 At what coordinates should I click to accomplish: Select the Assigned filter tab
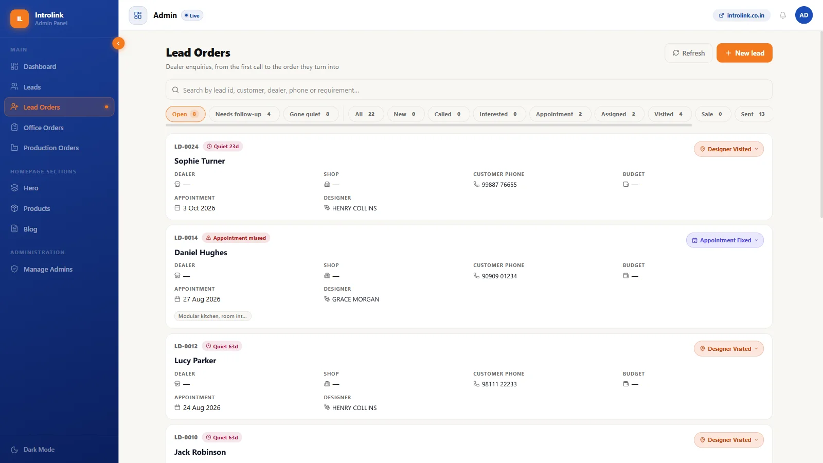619,114
